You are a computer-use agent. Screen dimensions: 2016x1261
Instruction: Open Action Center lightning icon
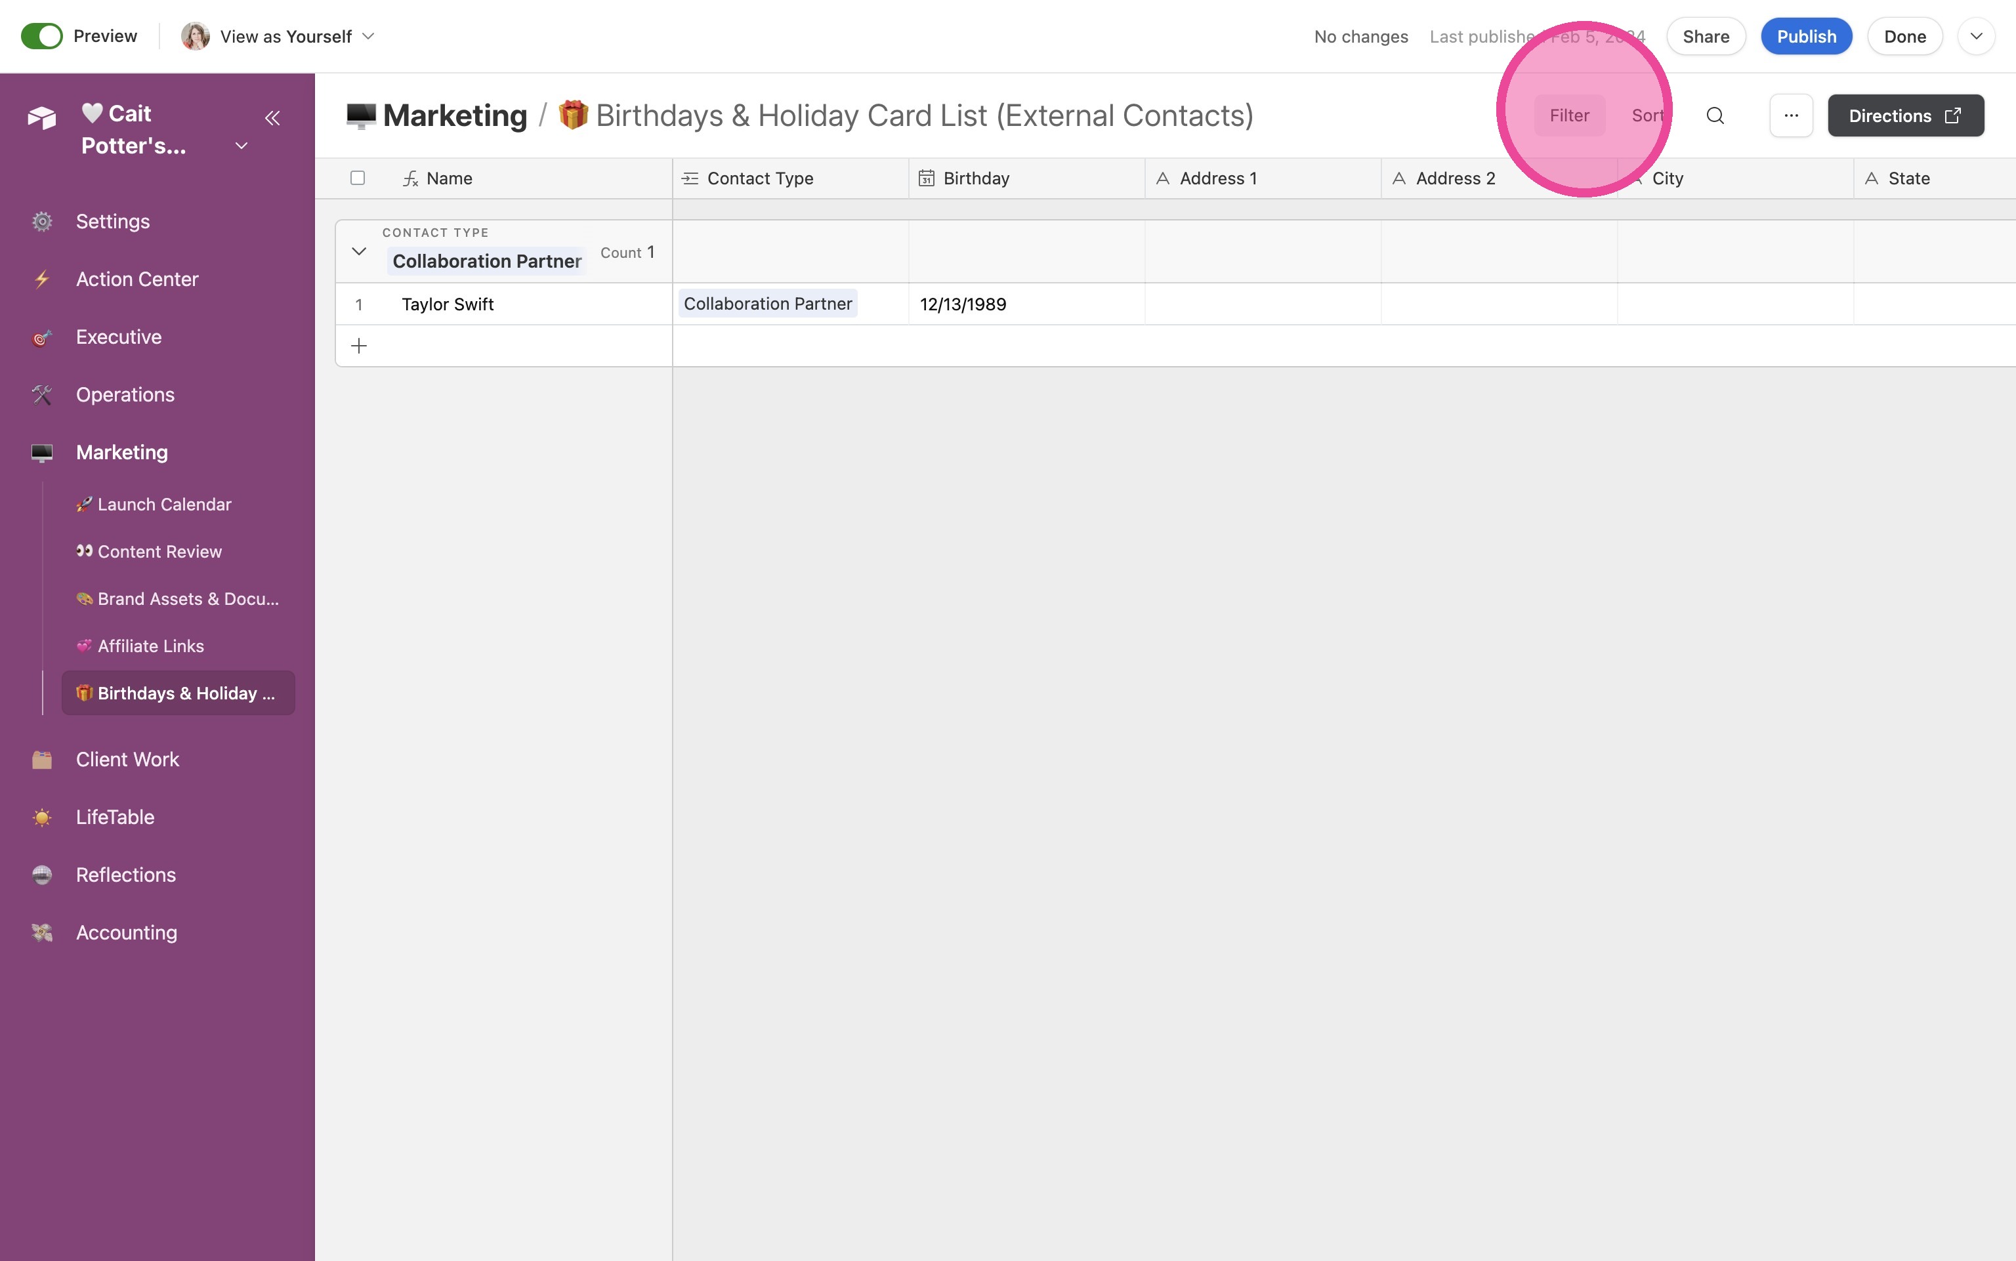point(42,279)
